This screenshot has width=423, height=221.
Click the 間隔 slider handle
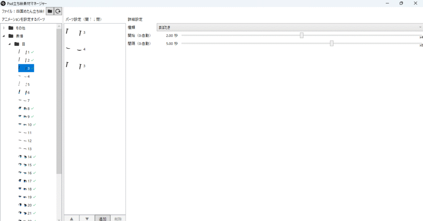pos(332,43)
